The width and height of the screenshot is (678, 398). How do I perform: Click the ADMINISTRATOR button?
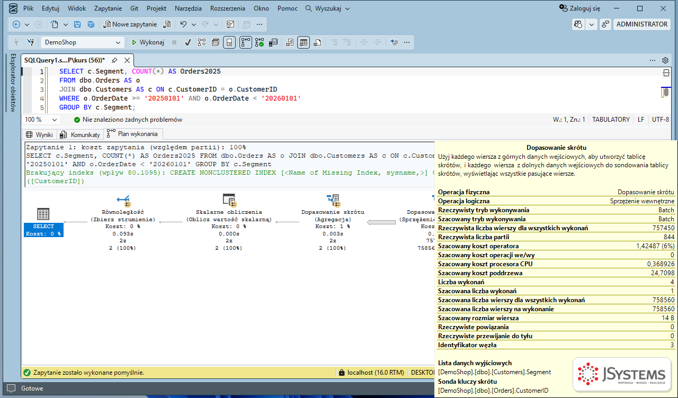pyautogui.click(x=642, y=24)
